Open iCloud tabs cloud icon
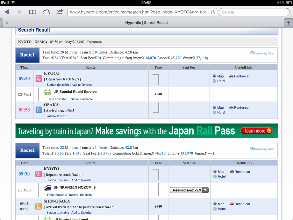 (x=46, y=12)
